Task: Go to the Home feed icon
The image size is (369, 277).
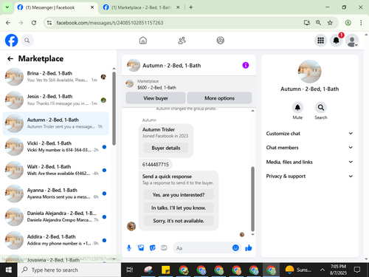Action: coord(143,41)
